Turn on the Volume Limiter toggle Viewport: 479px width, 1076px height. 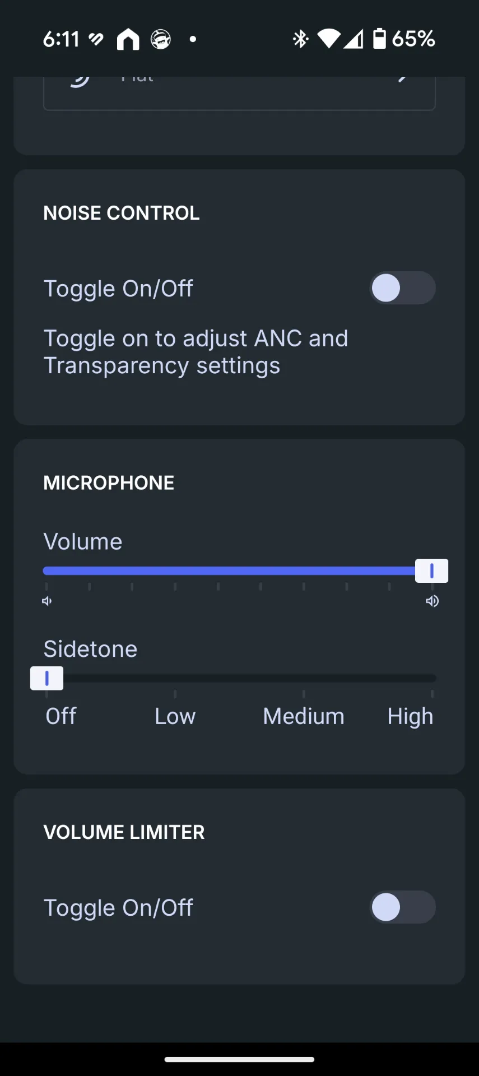[402, 907]
